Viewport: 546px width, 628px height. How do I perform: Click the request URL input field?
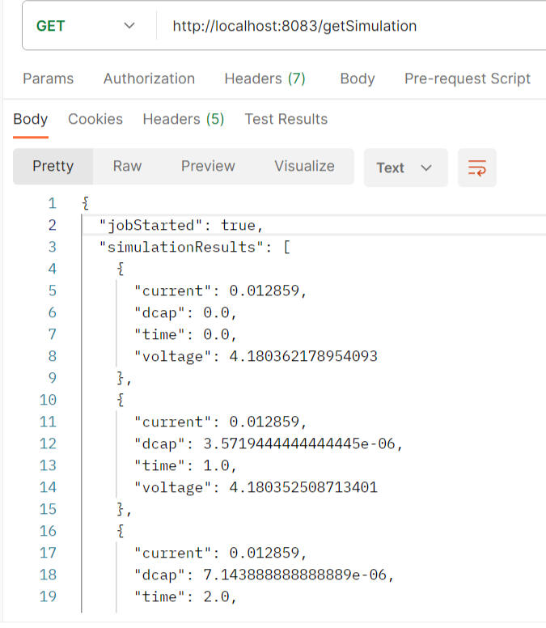pyautogui.click(x=348, y=26)
